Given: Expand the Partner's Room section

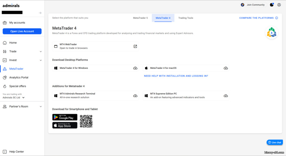Looking at the screenshot, I should pos(41,106).
